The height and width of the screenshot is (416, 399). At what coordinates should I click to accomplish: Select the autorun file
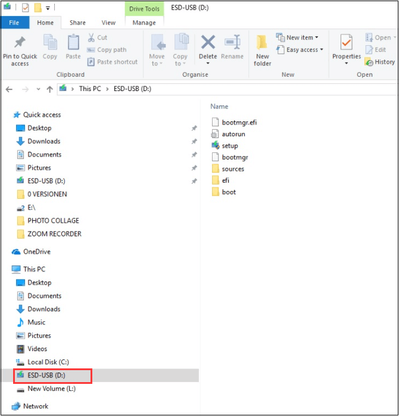point(228,134)
